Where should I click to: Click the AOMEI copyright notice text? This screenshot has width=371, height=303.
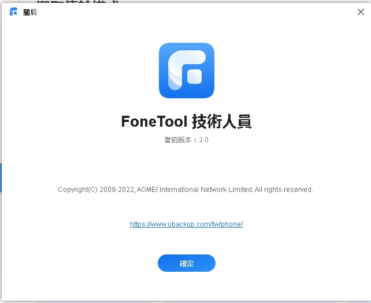pyautogui.click(x=185, y=190)
